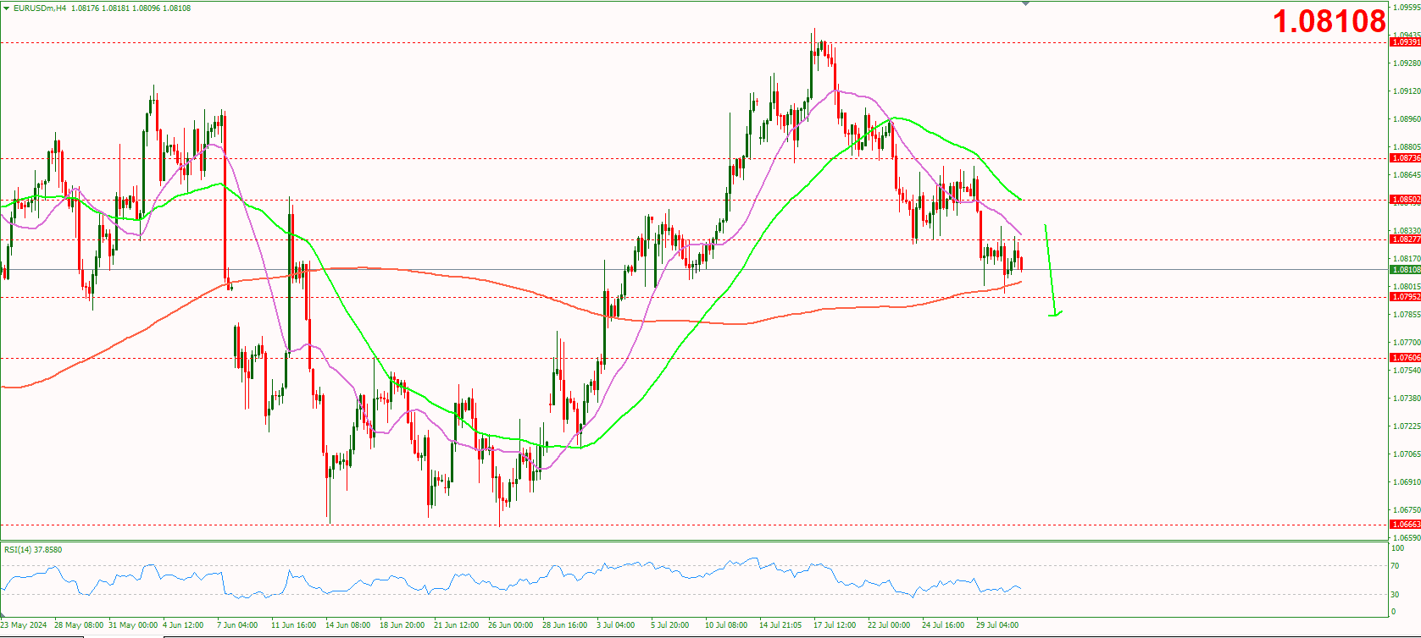
Task: Click the large red 1.08108 price display
Action: click(1329, 21)
